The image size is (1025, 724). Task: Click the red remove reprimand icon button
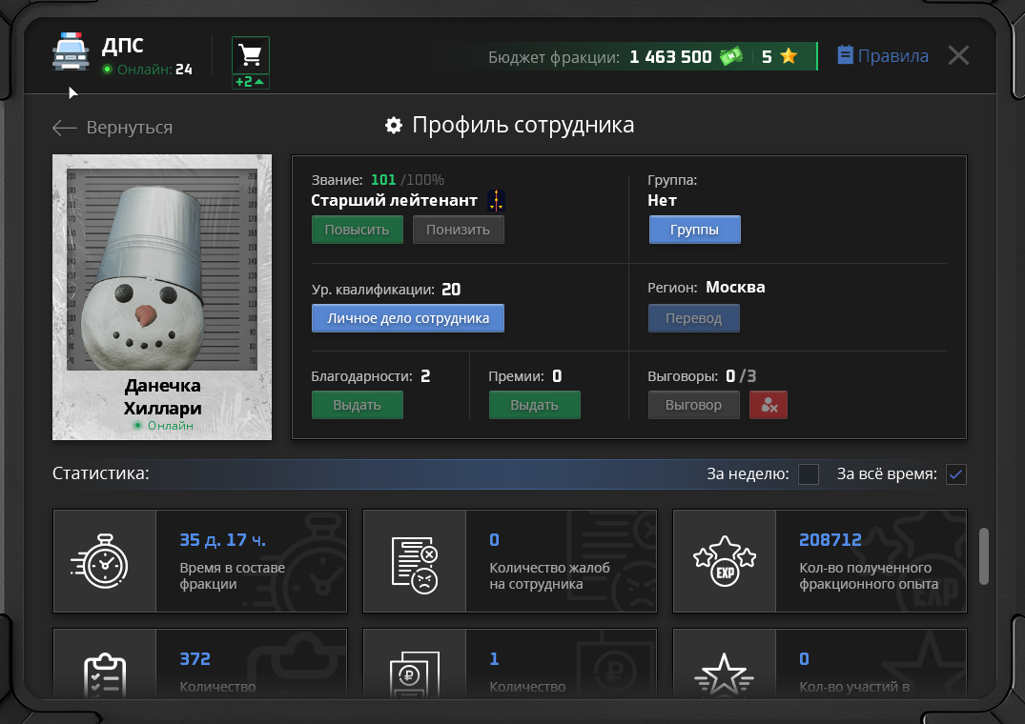click(x=768, y=405)
